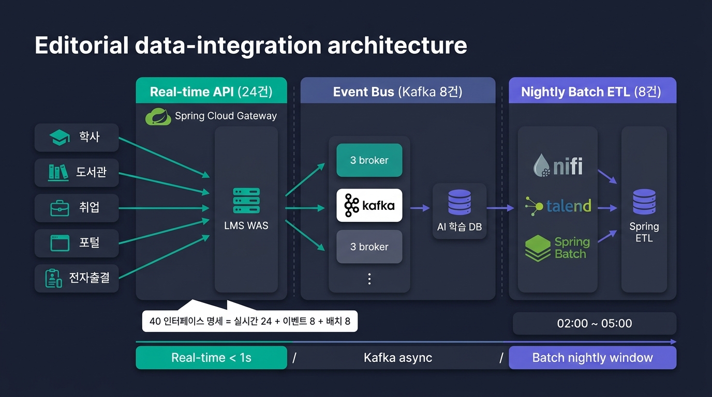Click the Batch nightly window label bar
Viewport: 712px width, 397px height.
pos(592,358)
